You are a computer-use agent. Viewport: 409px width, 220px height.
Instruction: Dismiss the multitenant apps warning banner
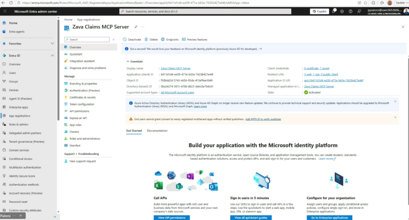(x=395, y=117)
